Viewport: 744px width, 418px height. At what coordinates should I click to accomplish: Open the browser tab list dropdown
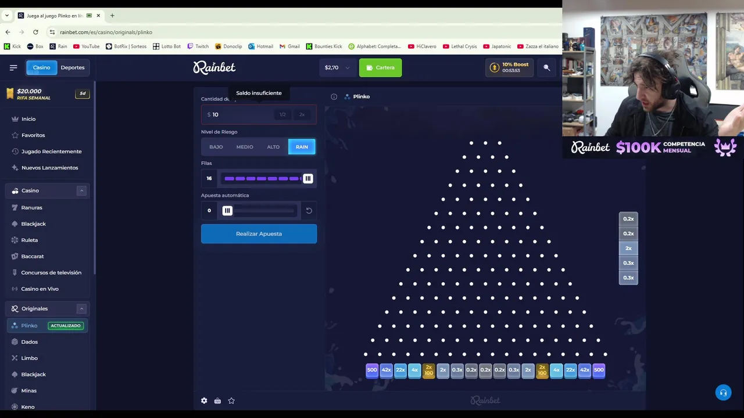(x=6, y=16)
